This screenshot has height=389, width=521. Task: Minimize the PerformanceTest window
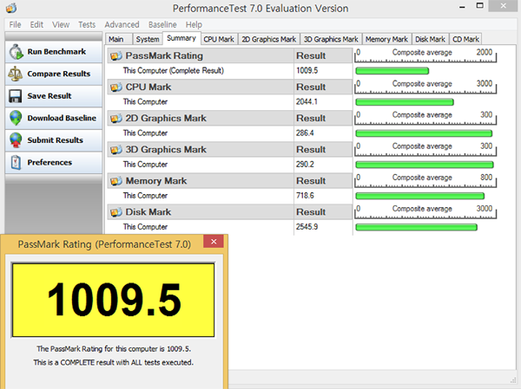tap(462, 6)
